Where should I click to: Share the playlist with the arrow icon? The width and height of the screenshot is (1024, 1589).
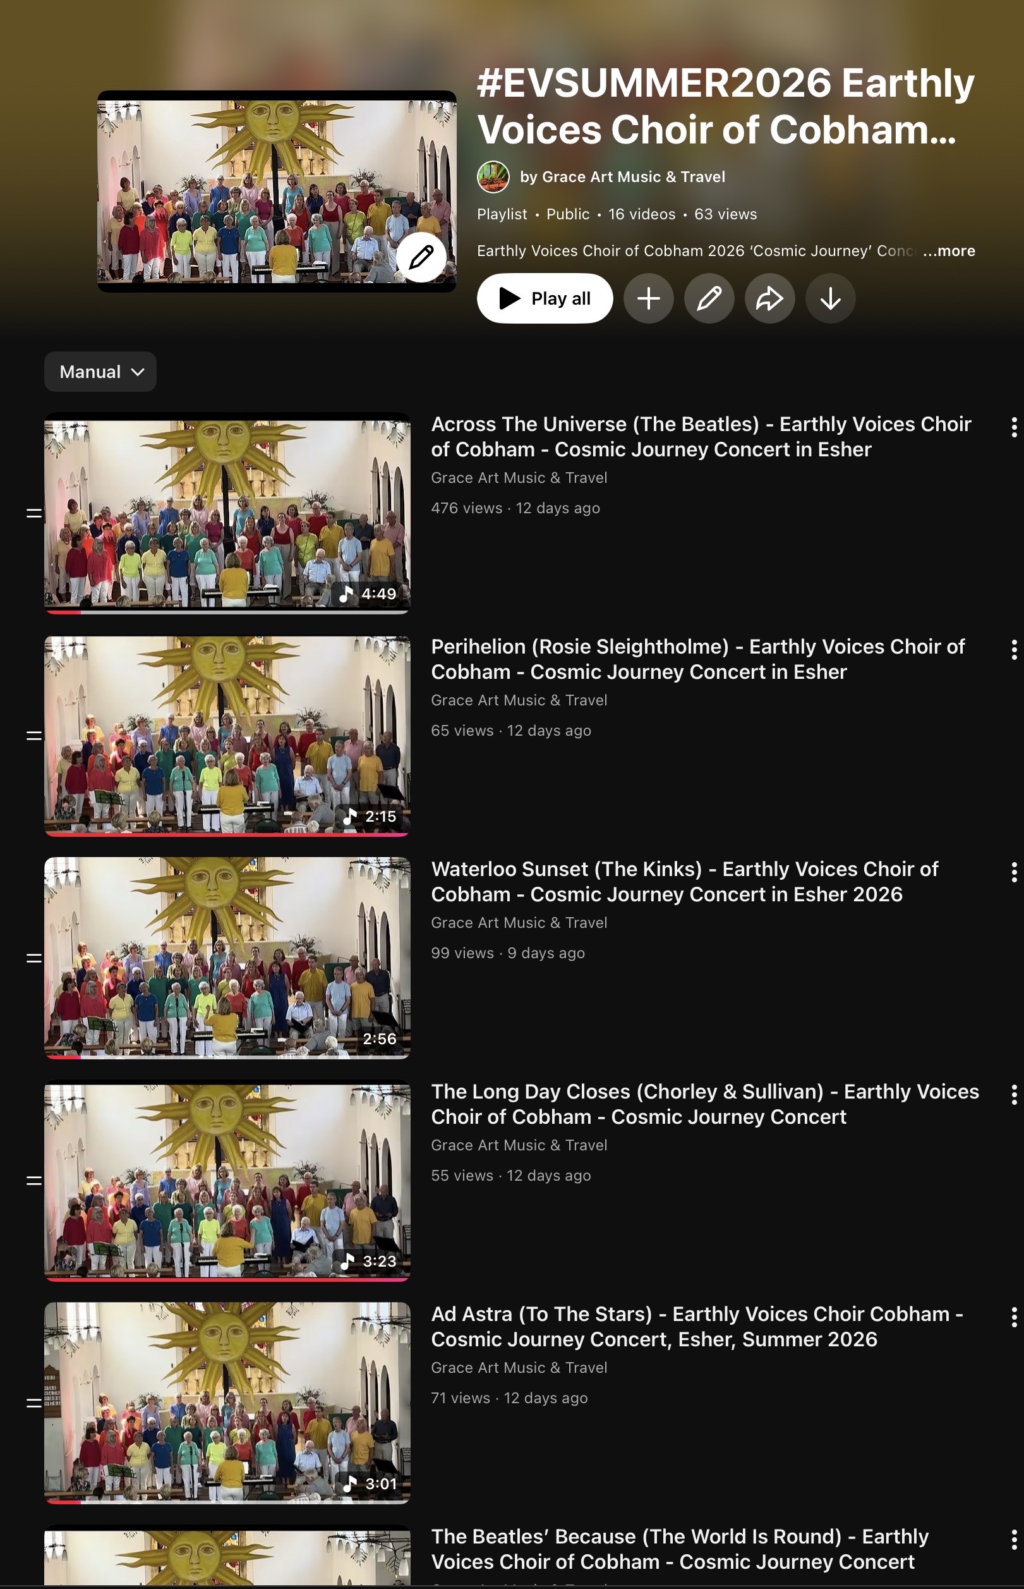pos(769,298)
